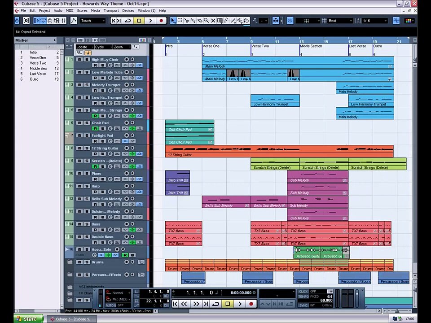Mute the Piano track
Image resolution: width=431 pixels, height=323 pixels.
[79, 173]
